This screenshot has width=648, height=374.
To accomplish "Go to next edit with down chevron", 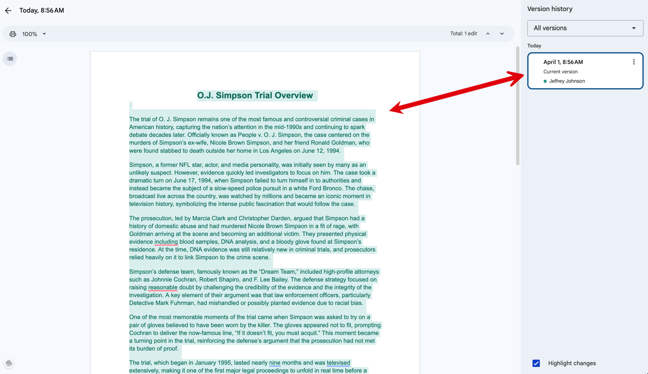I will [501, 34].
